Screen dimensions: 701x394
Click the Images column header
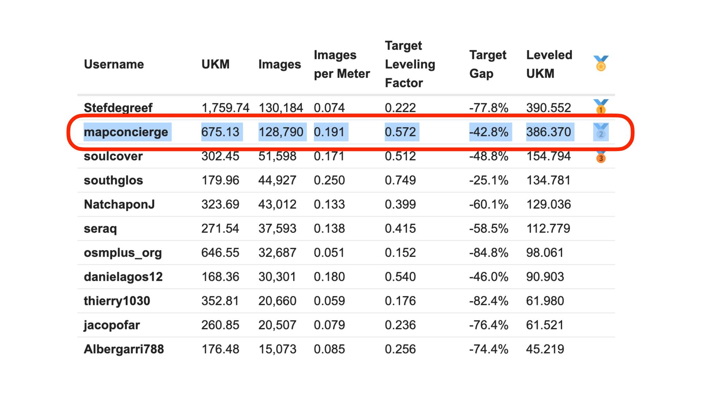click(279, 64)
